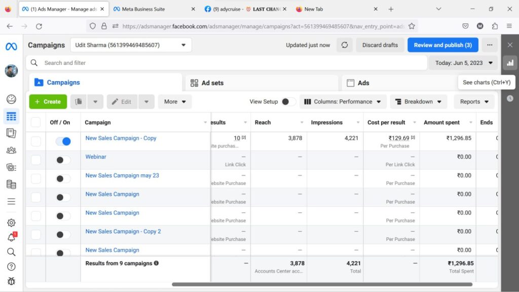Click the duplicate campaign icon
This screenshot has height=292, width=519.
coord(79,102)
